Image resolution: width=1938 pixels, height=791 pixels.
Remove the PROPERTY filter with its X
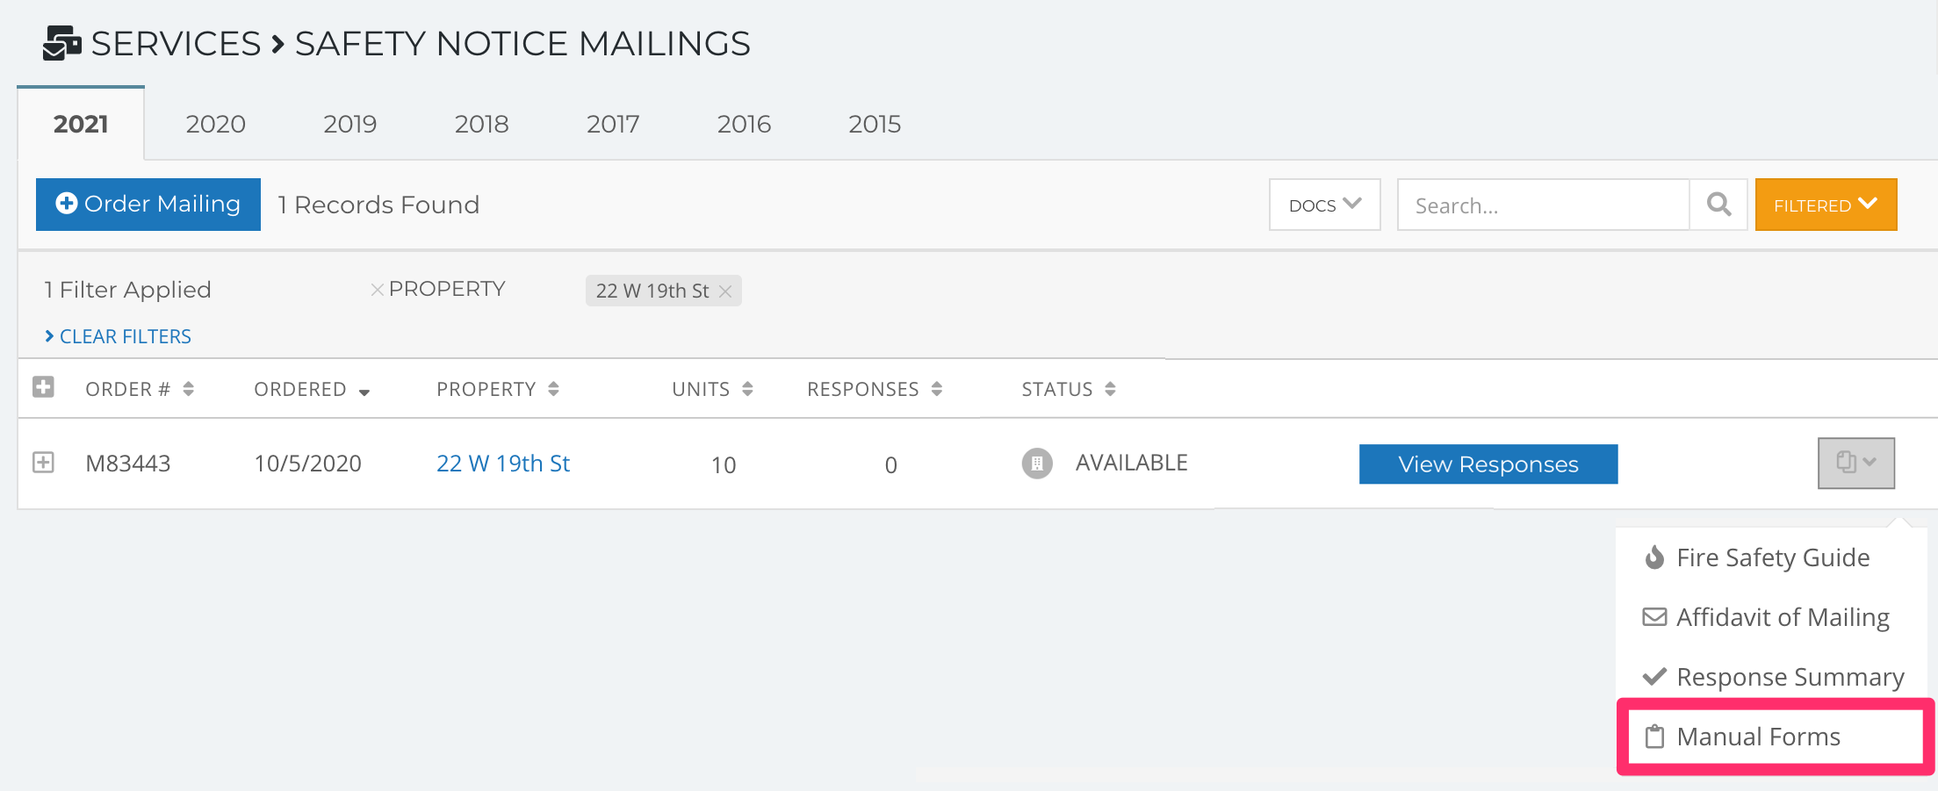click(377, 290)
